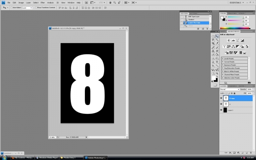Open the Auto-Select Layer dropdown
This screenshot has width=256, height=160.
(27, 8)
